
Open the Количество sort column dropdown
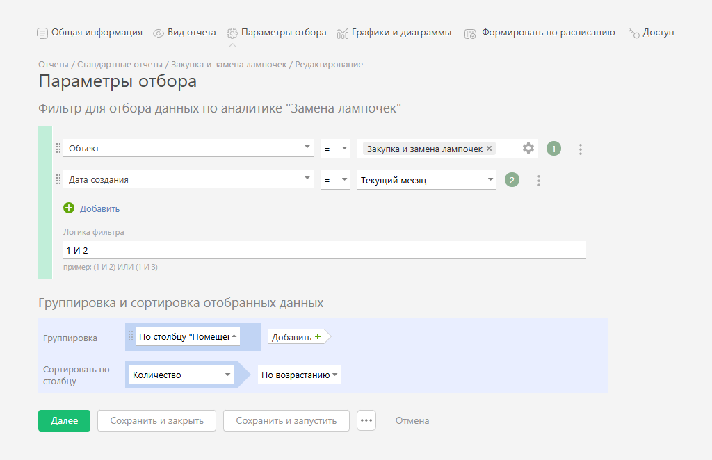(x=227, y=375)
